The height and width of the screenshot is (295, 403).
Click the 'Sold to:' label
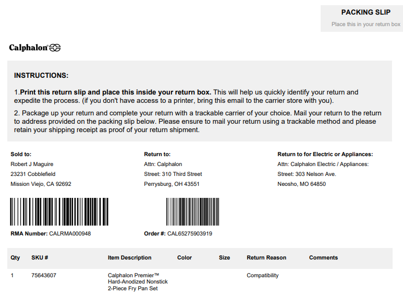[x=21, y=154]
